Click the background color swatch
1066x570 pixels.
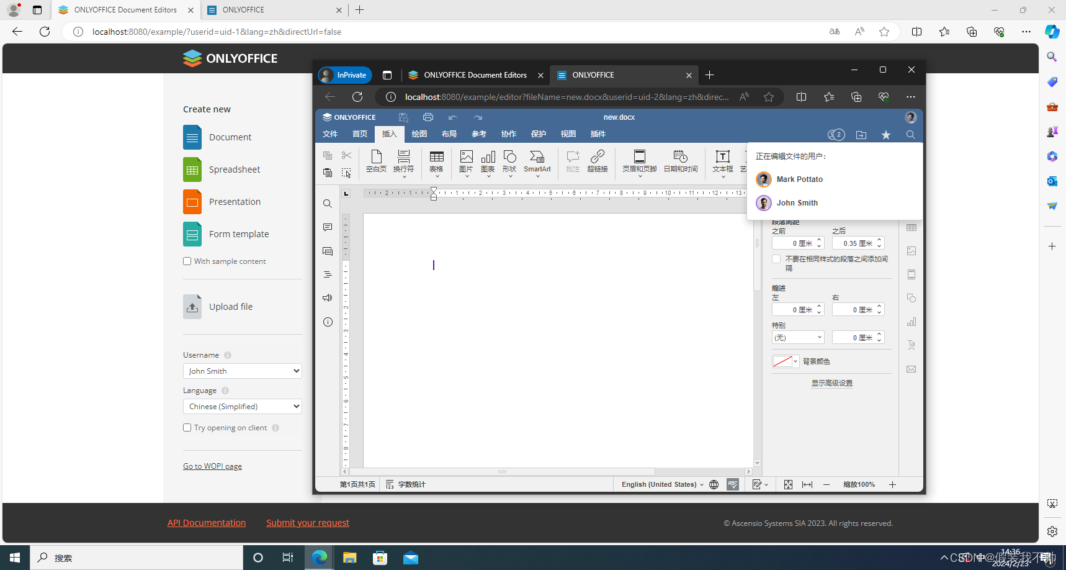coord(782,361)
